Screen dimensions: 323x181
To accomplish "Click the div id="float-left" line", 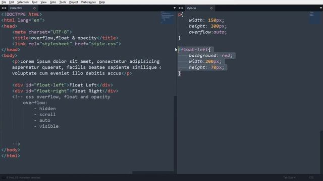I will pos(63,85).
